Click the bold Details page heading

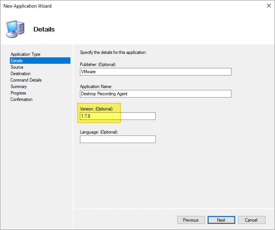[44, 29]
